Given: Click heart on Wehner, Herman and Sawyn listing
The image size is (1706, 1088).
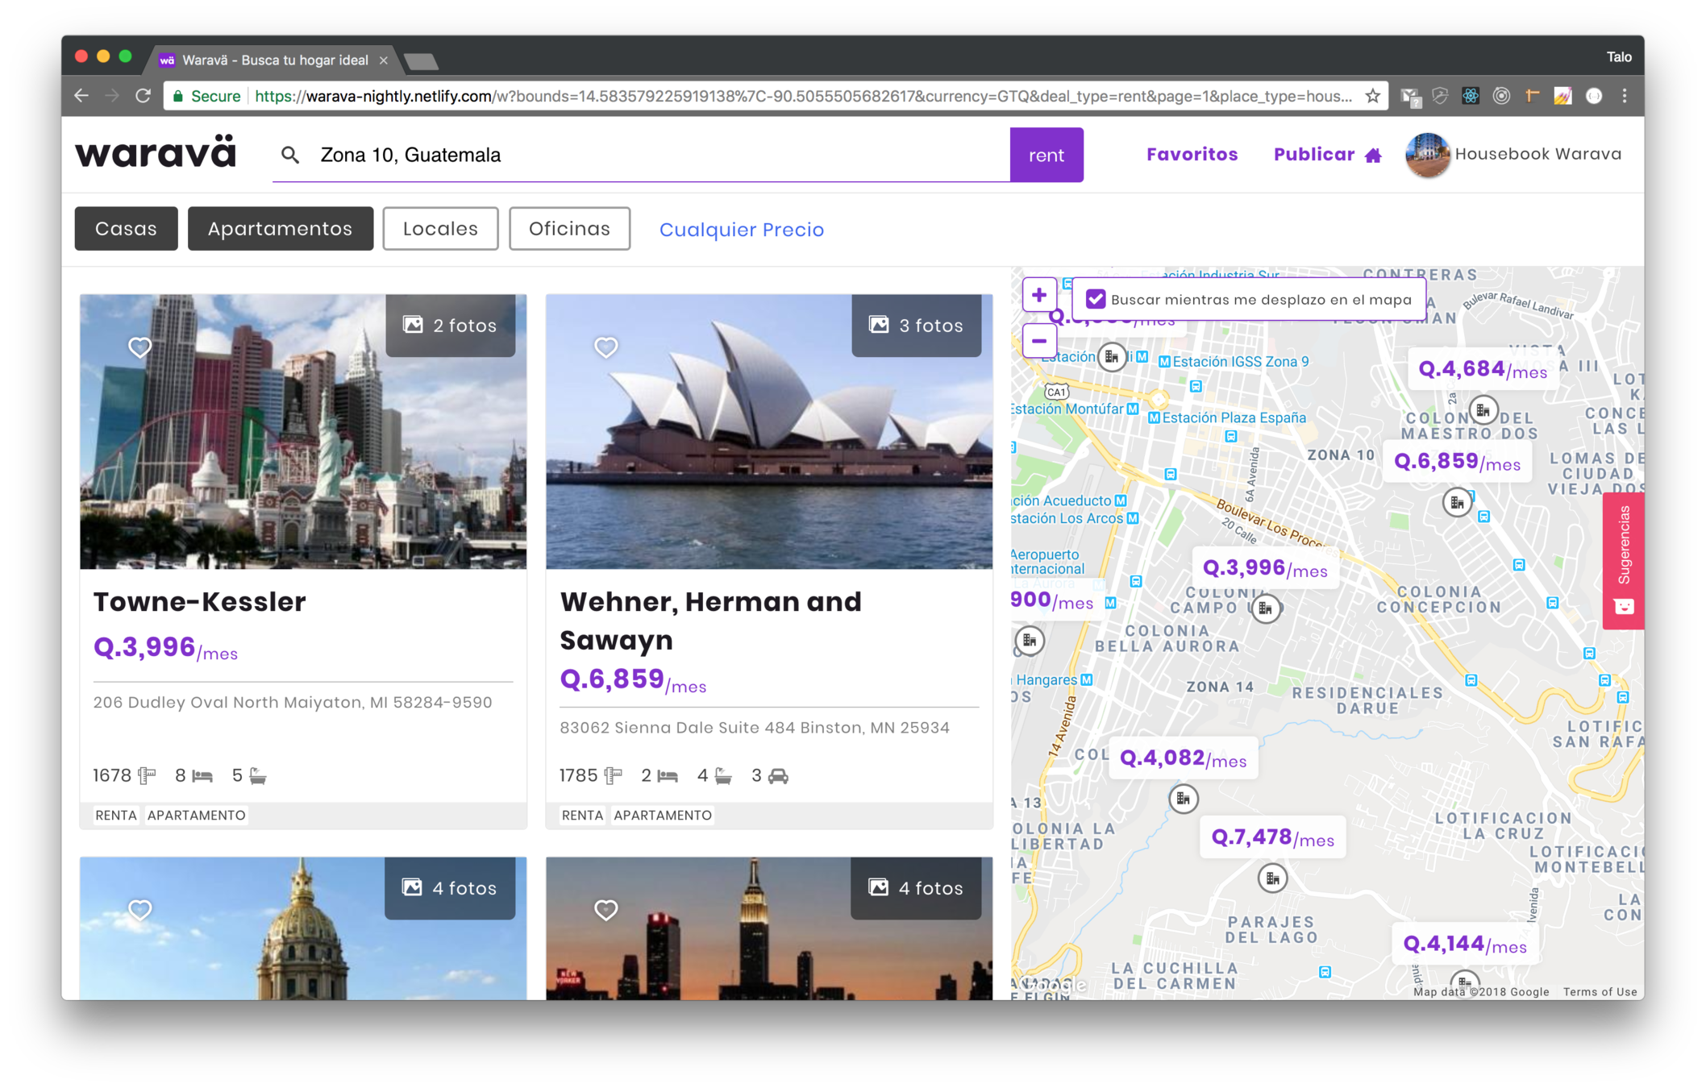Looking at the screenshot, I should point(605,347).
